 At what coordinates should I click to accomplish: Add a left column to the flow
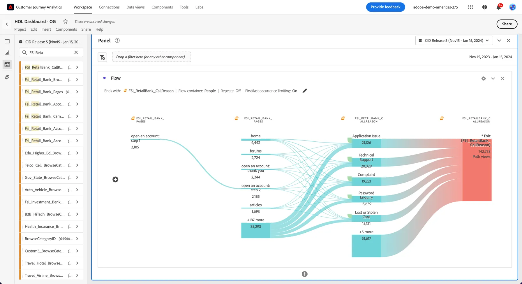tap(115, 179)
